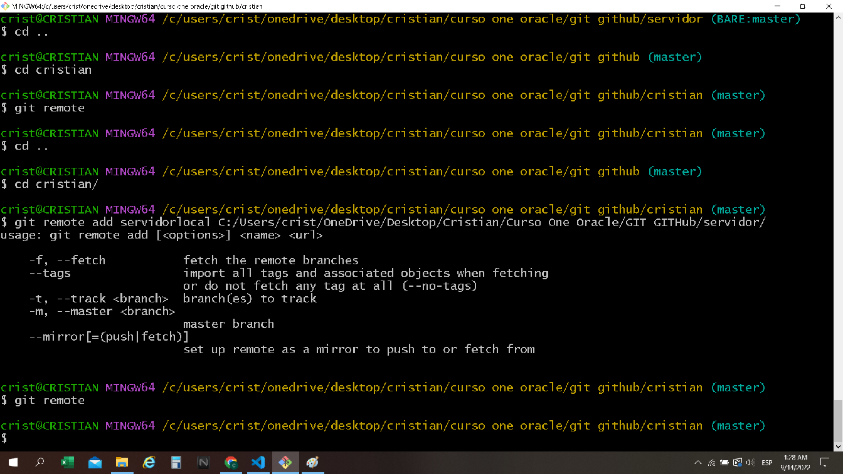Open the taskbar clock and date

point(794,463)
